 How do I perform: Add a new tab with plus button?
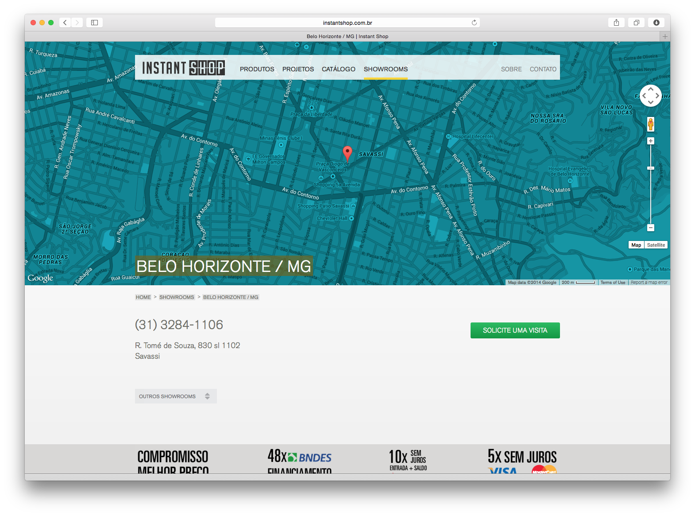pyautogui.click(x=665, y=37)
